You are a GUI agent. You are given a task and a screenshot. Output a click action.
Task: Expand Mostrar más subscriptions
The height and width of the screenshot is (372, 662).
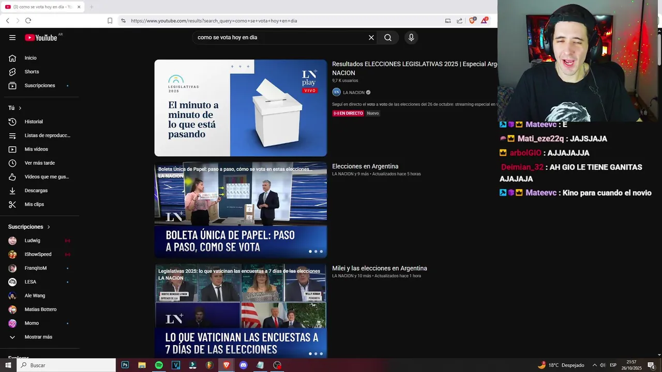tap(39, 337)
